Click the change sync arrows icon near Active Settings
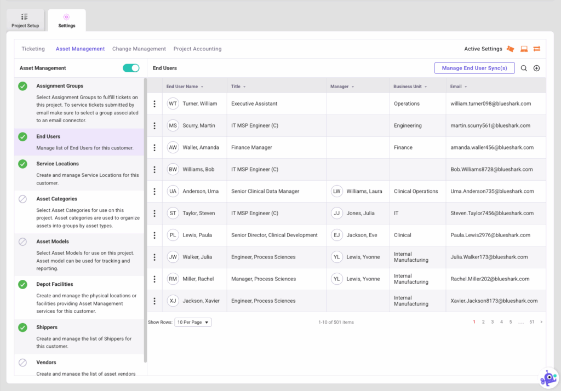 (536, 49)
